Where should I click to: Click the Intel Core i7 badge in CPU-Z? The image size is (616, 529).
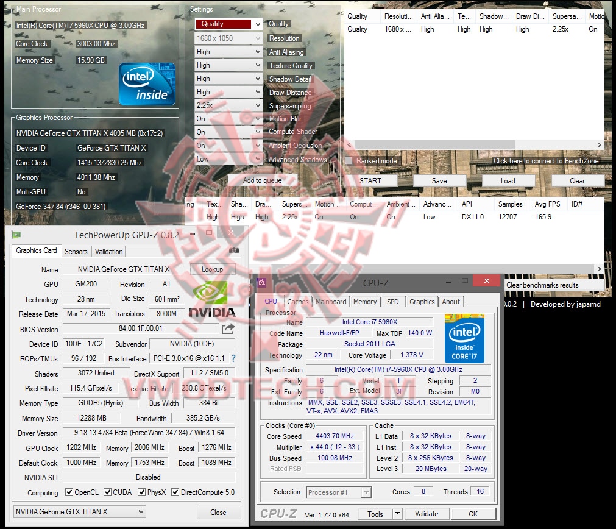pos(464,338)
